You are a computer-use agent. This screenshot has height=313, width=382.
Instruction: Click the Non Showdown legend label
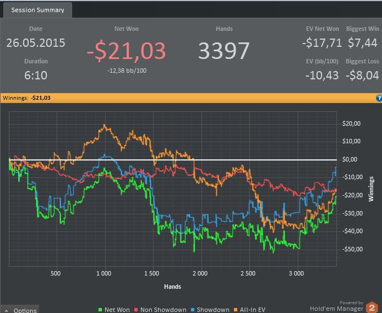tap(163, 310)
